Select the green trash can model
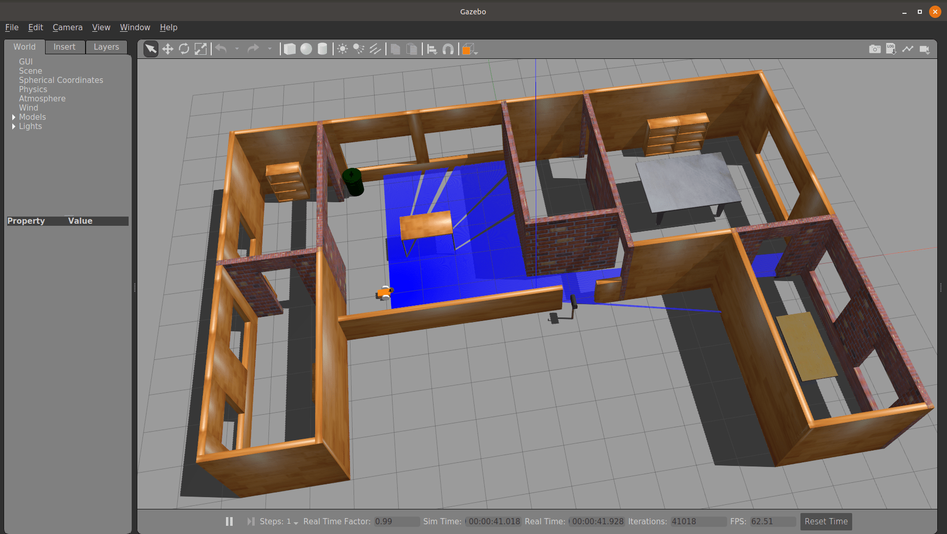The image size is (947, 534). [x=353, y=182]
